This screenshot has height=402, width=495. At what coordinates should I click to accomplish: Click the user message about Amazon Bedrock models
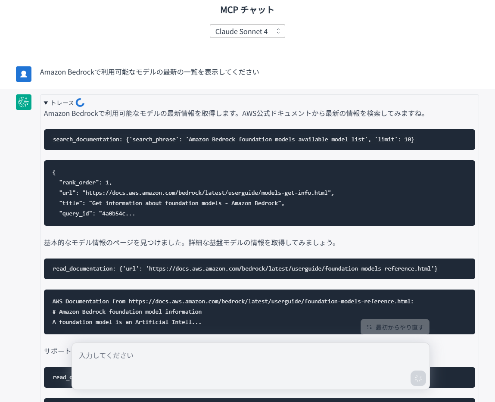tap(149, 72)
